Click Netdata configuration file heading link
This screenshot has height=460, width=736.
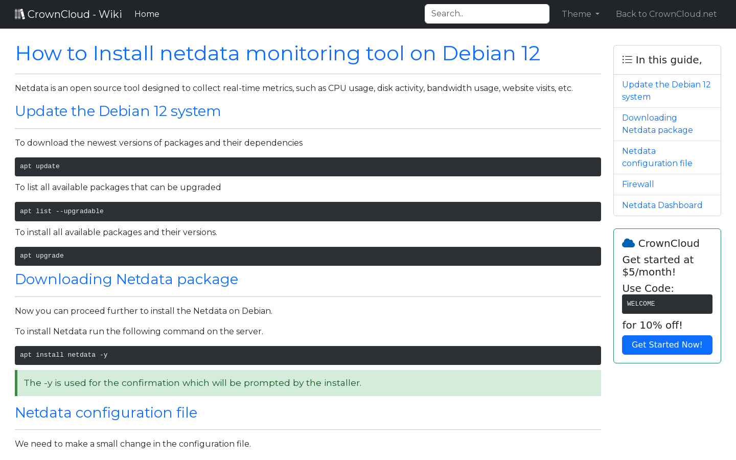click(x=106, y=413)
